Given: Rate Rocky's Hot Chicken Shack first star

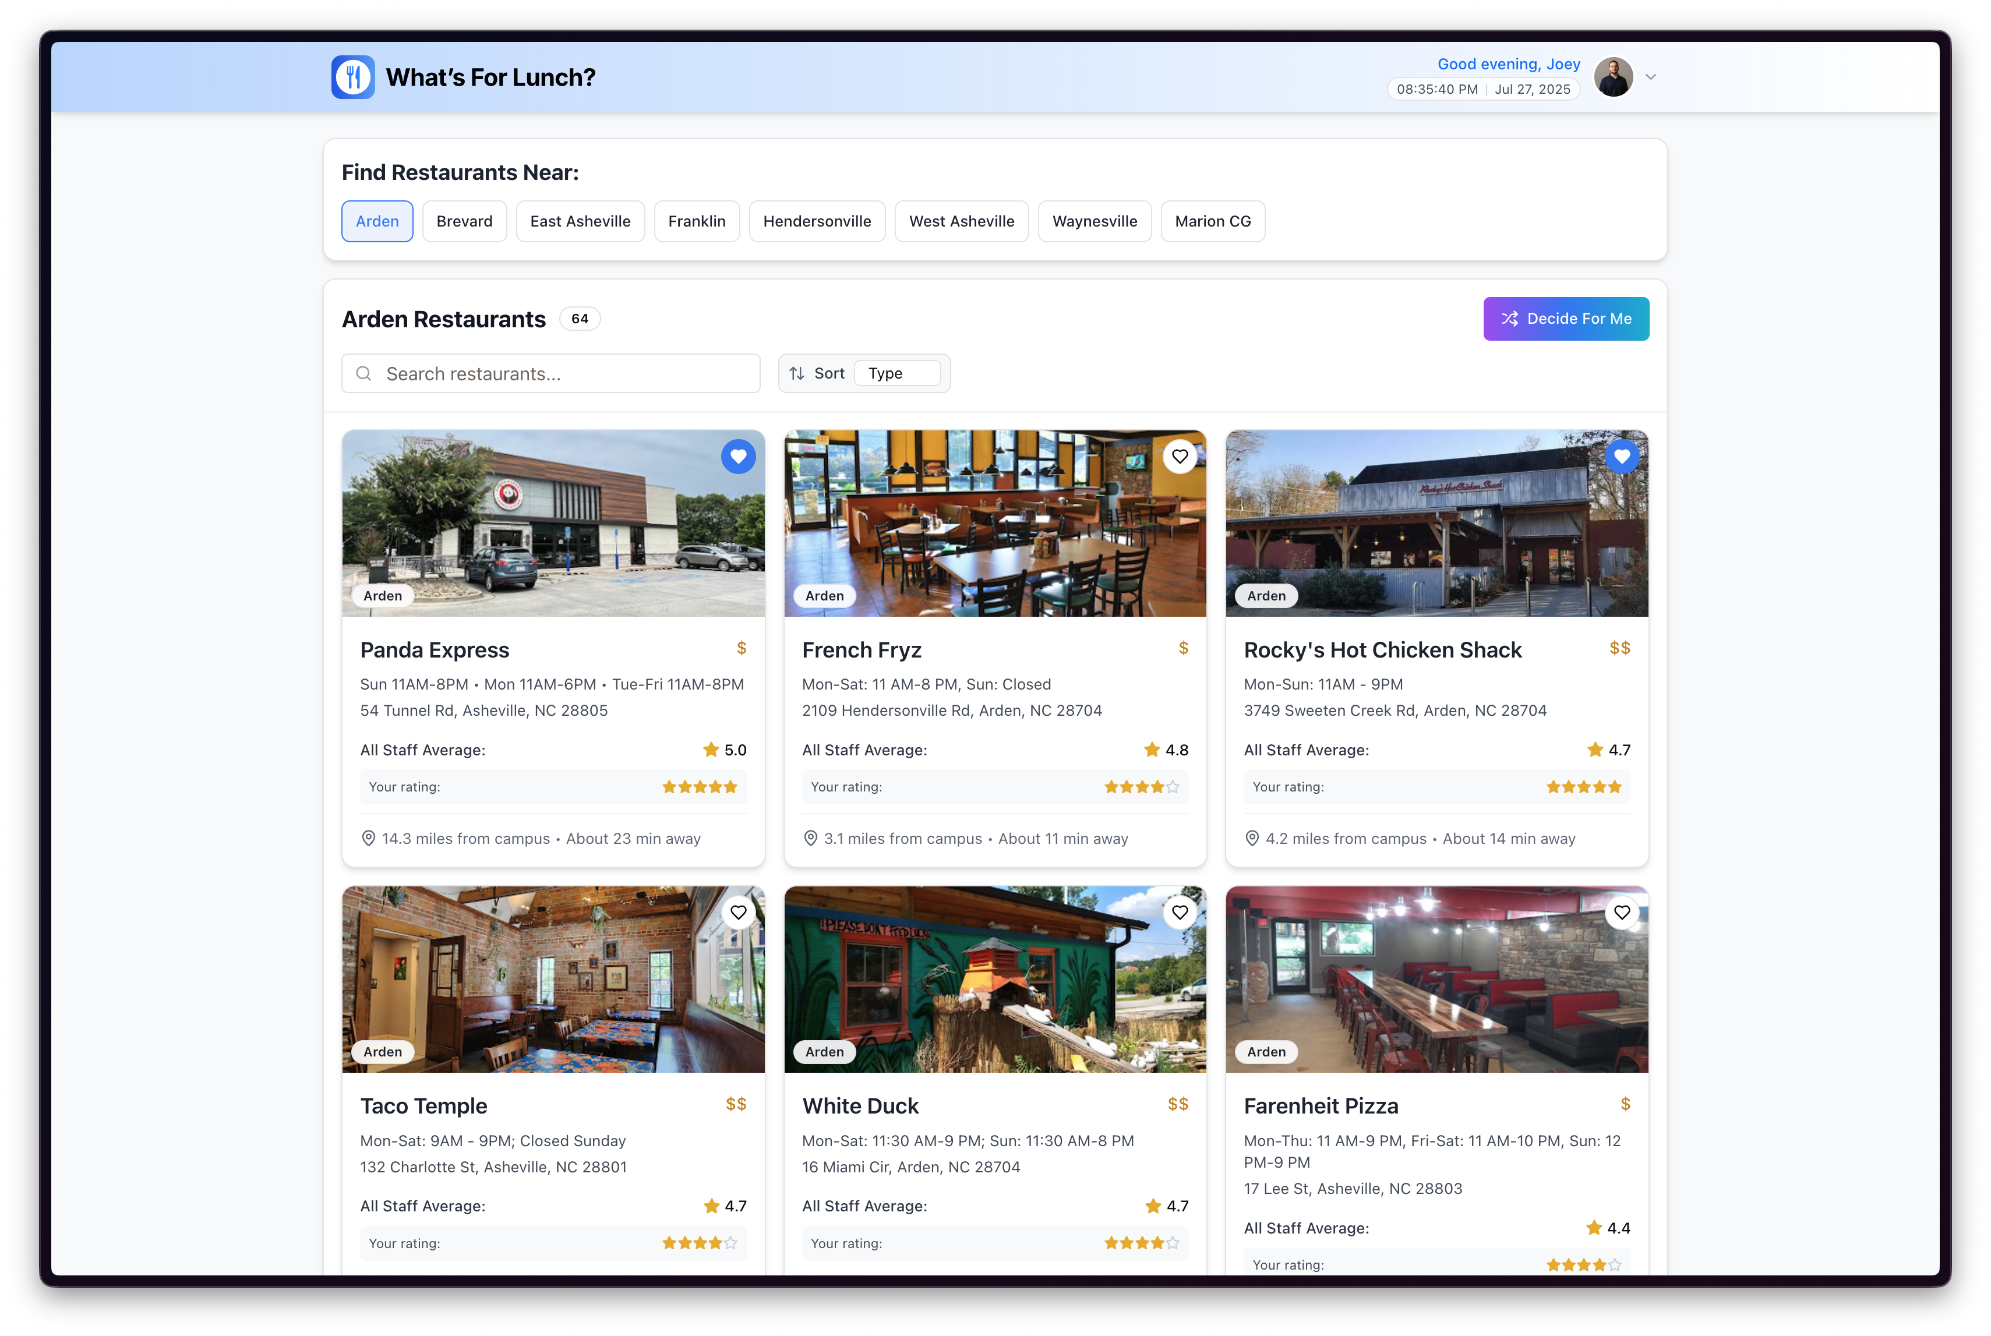Looking at the screenshot, I should [1554, 787].
